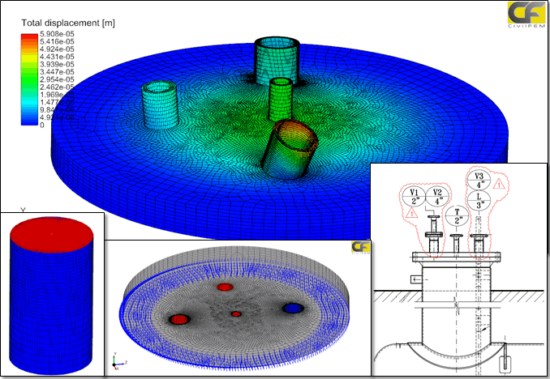Click the small center red circle on load model
Screen dimensions: 550x379
236,313
